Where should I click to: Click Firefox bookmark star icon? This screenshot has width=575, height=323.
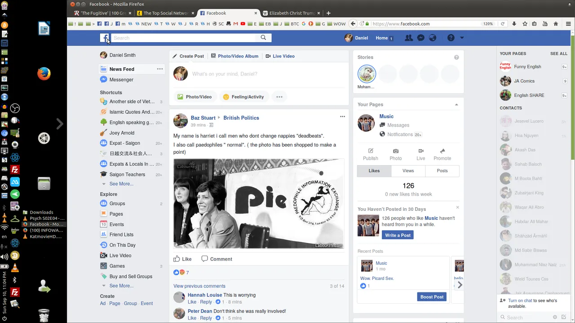coord(525,24)
